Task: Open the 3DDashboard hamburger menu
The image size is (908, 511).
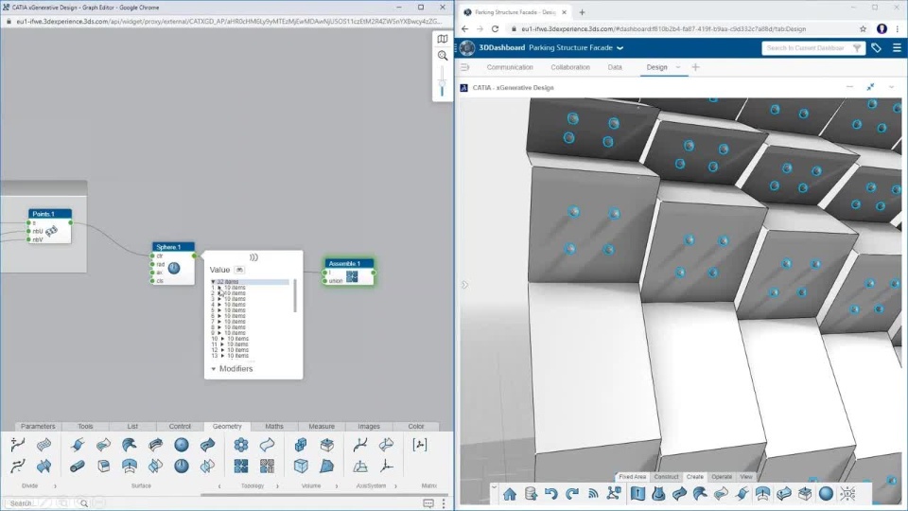Action: click(897, 48)
